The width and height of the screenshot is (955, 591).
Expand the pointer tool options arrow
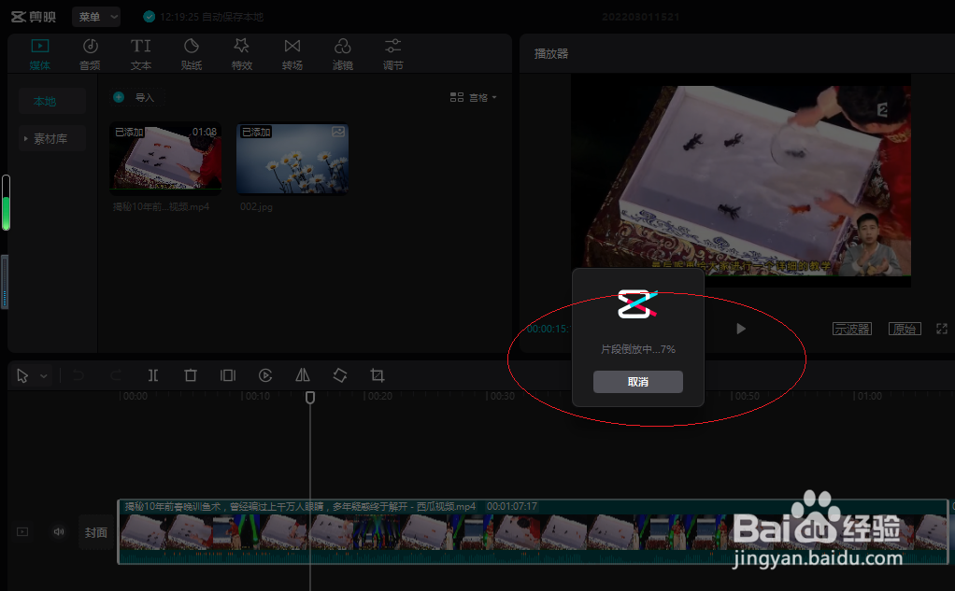44,376
